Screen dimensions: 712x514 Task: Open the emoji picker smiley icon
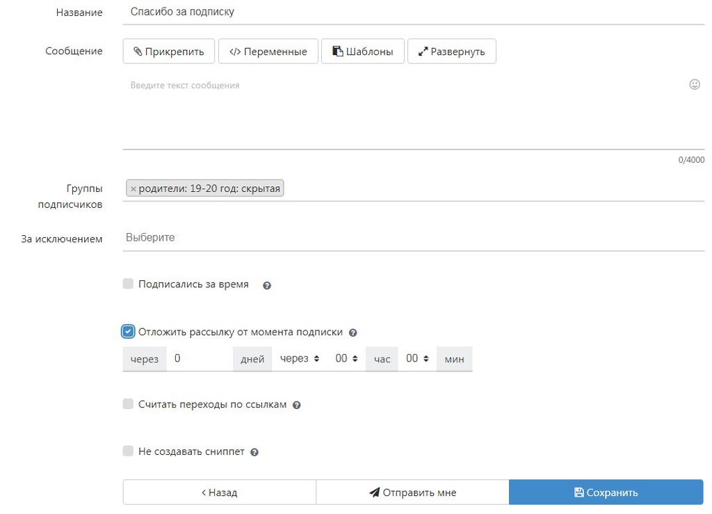694,84
